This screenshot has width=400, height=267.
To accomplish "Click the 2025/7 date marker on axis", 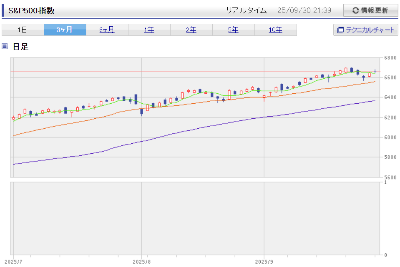I will click(x=14, y=262).
